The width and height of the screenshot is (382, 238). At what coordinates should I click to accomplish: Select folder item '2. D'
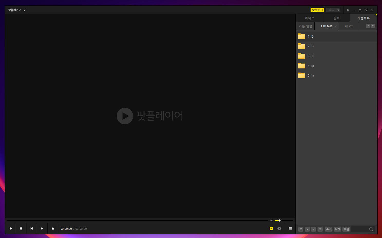[337, 46]
